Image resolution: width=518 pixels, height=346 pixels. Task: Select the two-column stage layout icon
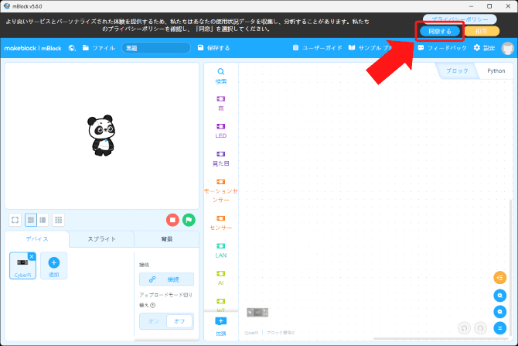coord(43,220)
